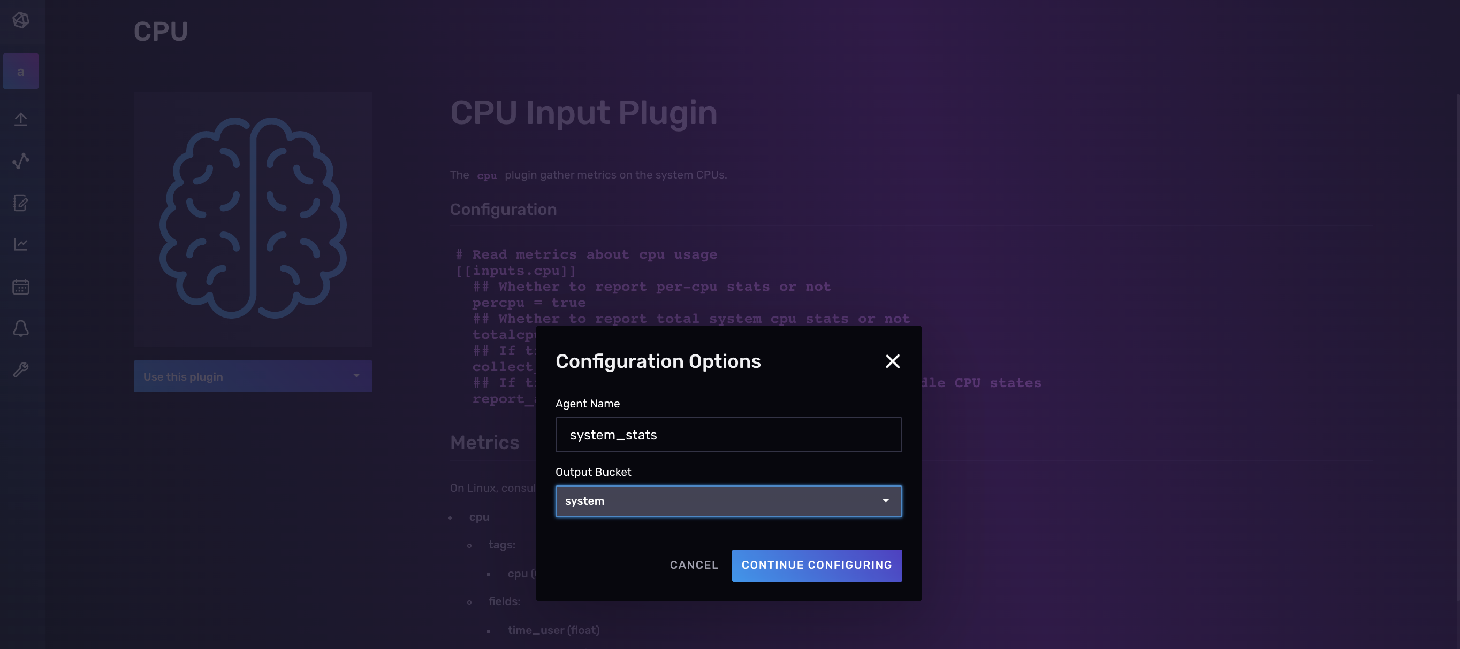Viewport: 1460px width, 649px height.
Task: Open Notebooks pencil icon in sidebar
Action: (21, 203)
